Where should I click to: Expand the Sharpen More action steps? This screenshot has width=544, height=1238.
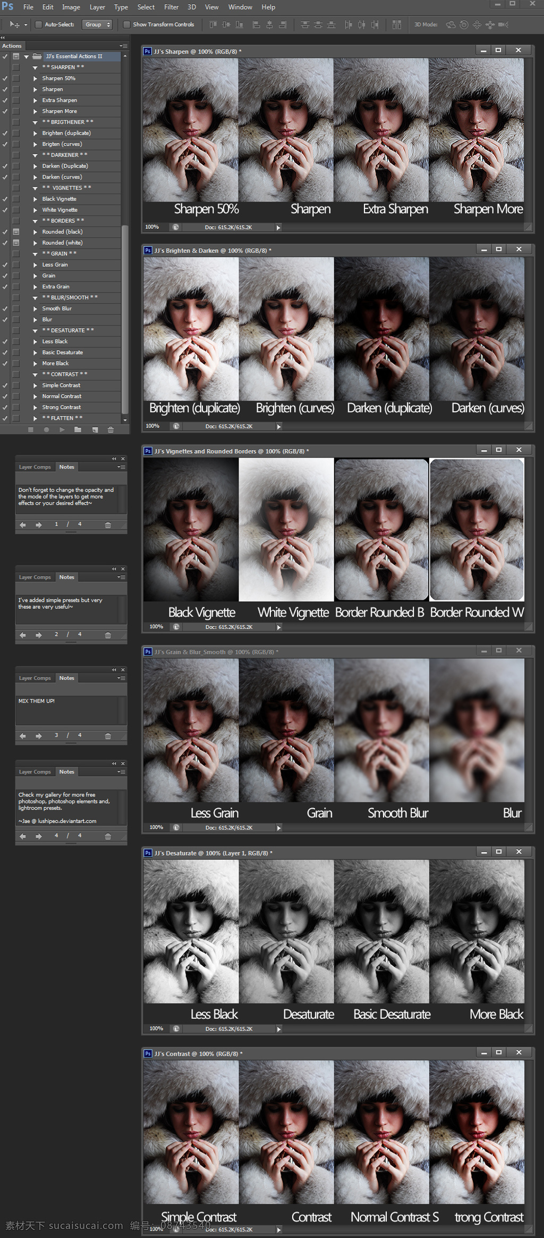click(35, 111)
